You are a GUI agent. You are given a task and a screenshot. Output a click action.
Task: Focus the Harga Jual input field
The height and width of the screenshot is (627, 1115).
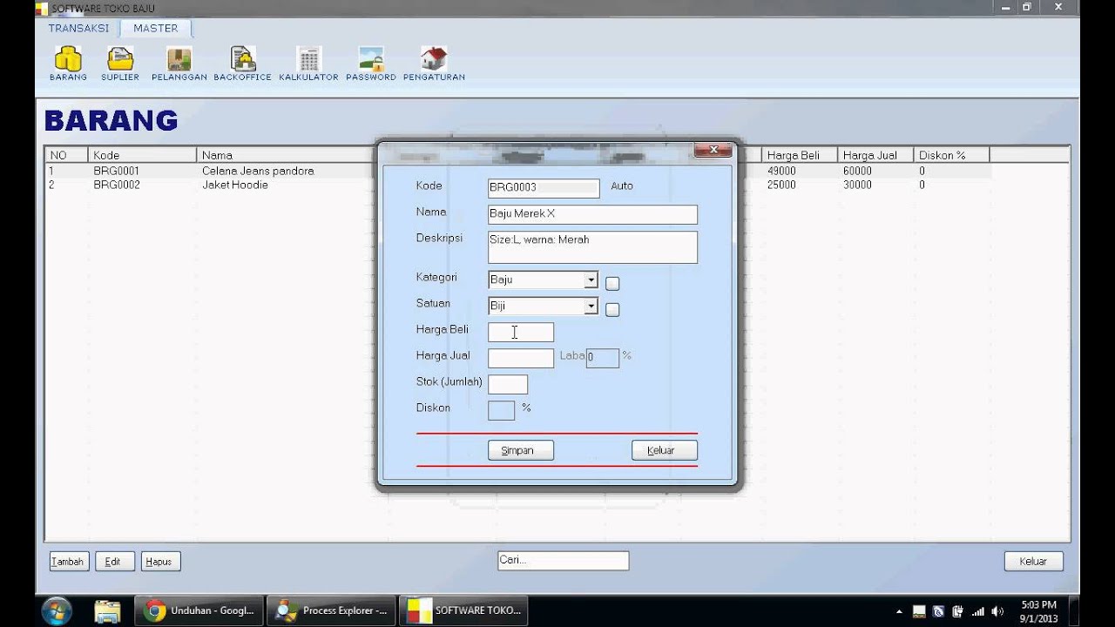click(520, 358)
